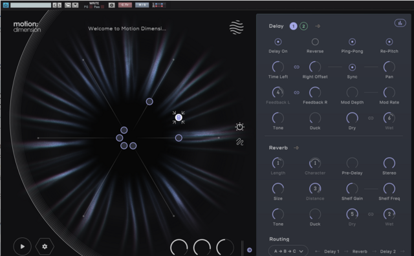The width and height of the screenshot is (414, 256).
Task: Open the A→B→C routing dropdown
Action: [x=289, y=251]
